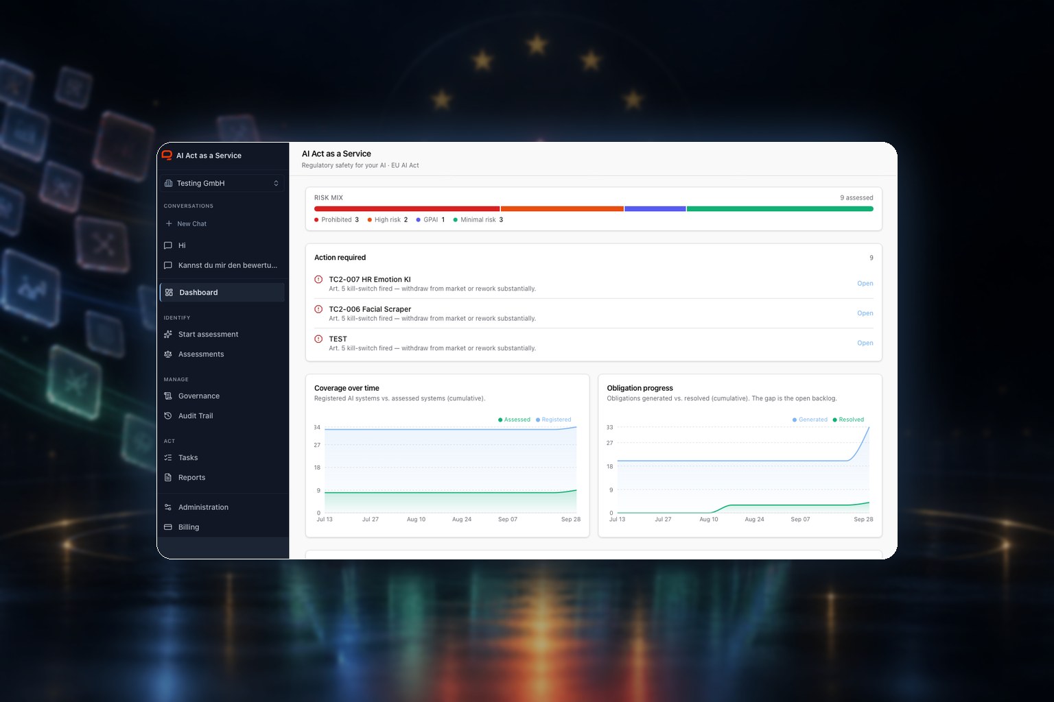Open Start assessment from the sidebar
1054x702 pixels.
coord(222,335)
